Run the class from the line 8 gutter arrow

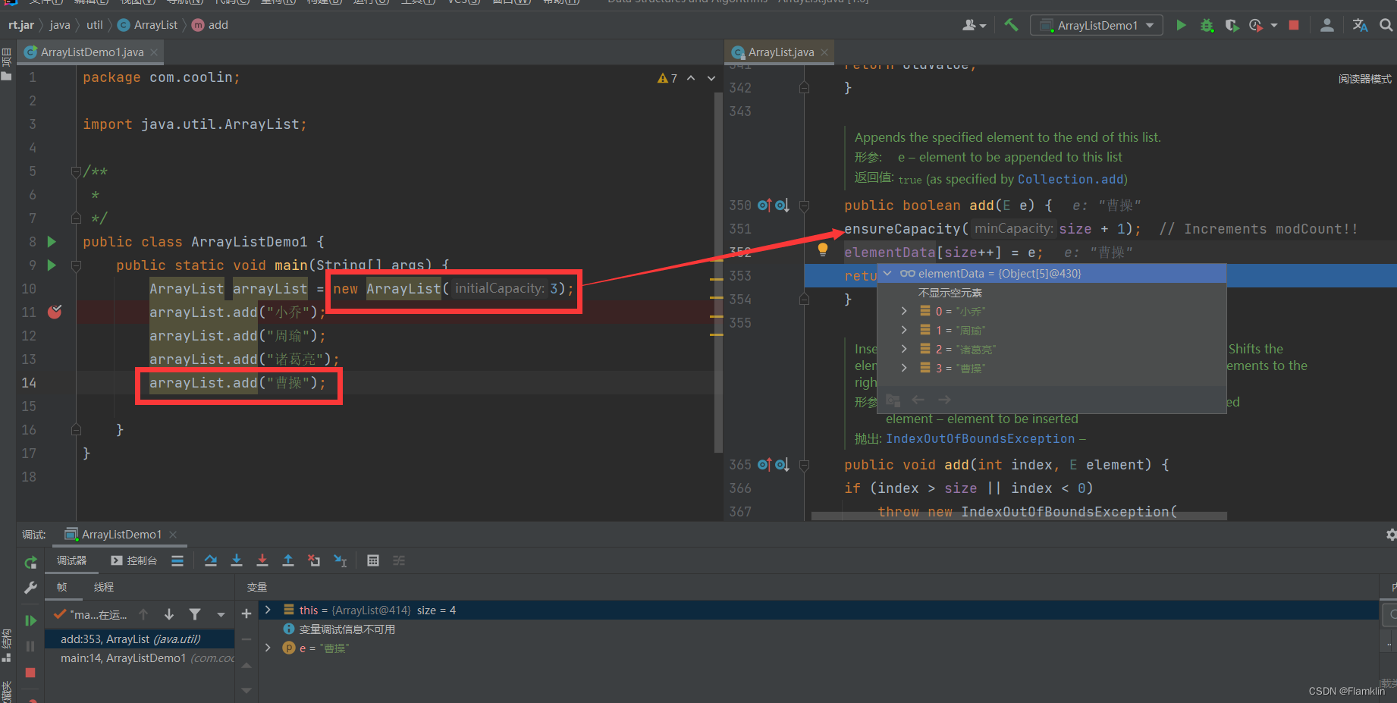point(52,242)
